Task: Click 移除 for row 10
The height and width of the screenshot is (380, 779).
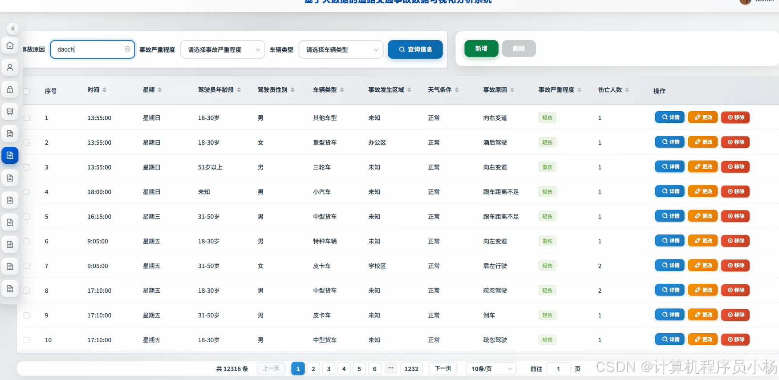Action: pyautogui.click(x=735, y=340)
